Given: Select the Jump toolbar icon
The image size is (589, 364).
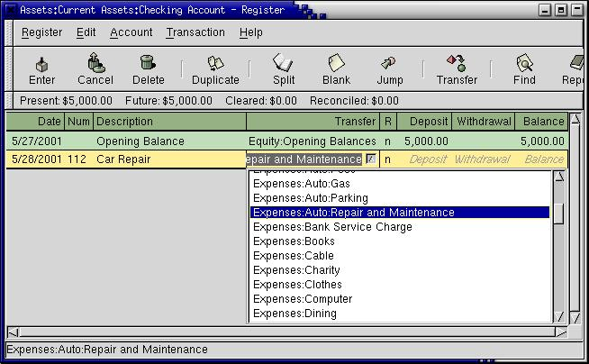Looking at the screenshot, I should click(389, 64).
